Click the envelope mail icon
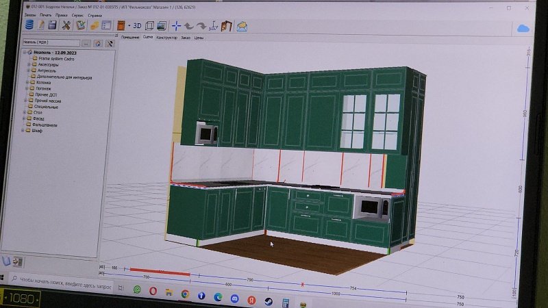This screenshot has width=548, height=308. pyautogui.click(x=241, y=26)
